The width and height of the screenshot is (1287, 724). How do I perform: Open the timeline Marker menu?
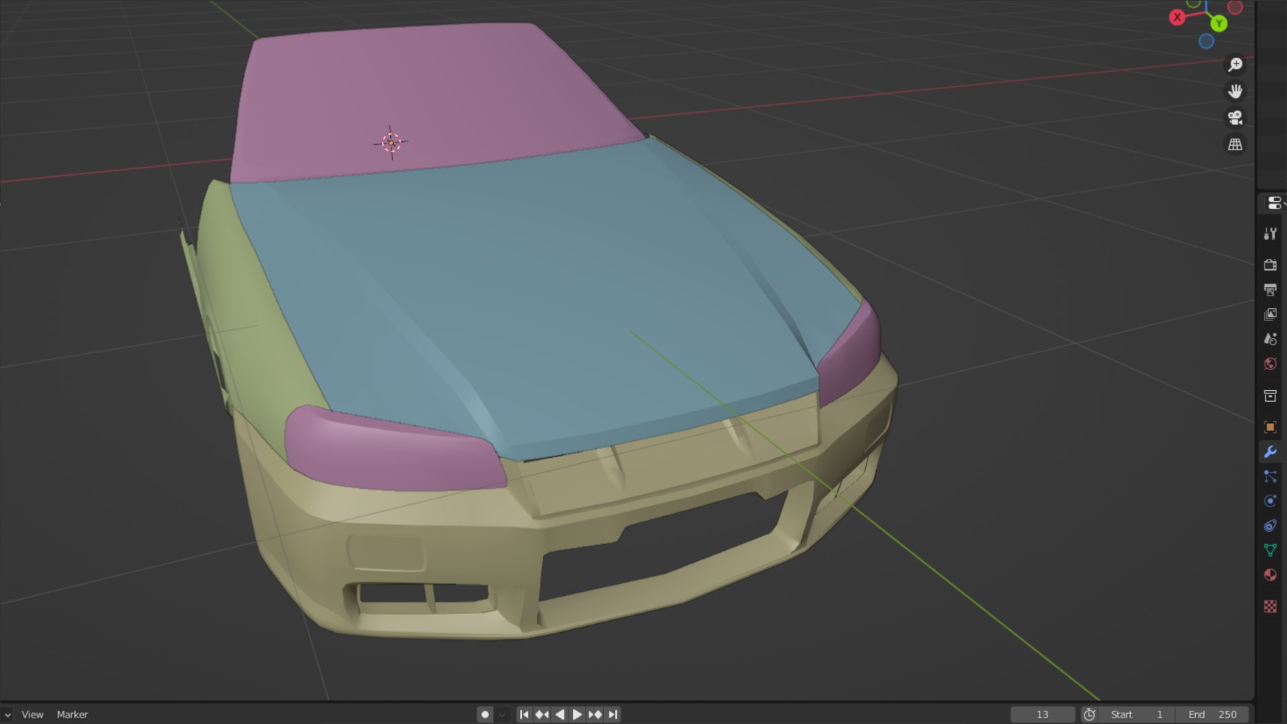pyautogui.click(x=72, y=715)
